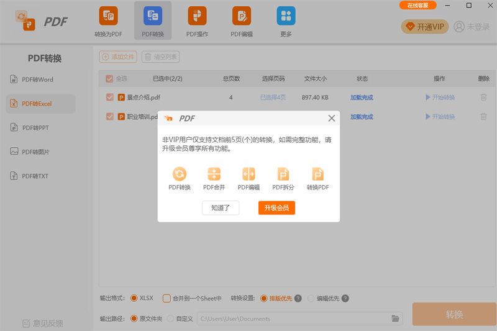
Task: Toggle the 全选 select-all checkbox
Action: (110, 79)
